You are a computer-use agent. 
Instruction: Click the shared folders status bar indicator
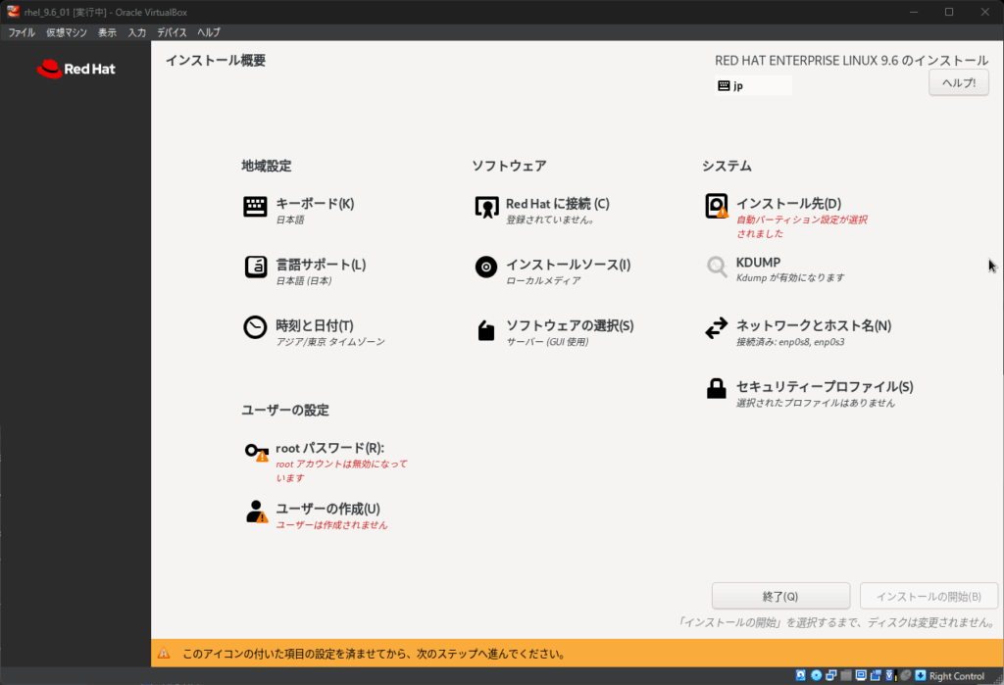[x=846, y=675]
